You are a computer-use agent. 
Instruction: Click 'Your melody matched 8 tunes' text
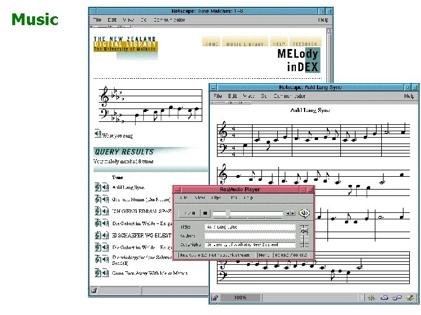tap(123, 162)
